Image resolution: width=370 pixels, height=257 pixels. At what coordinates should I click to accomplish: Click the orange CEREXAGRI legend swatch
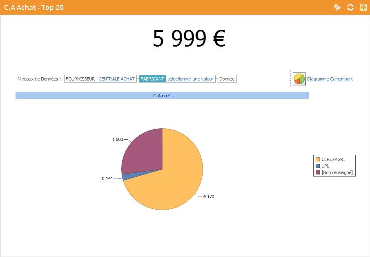[317, 159]
